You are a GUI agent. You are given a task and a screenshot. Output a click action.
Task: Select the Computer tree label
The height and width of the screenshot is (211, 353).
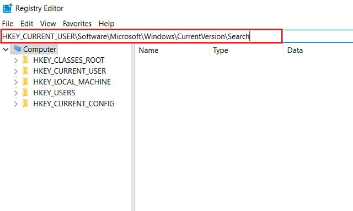(x=40, y=49)
